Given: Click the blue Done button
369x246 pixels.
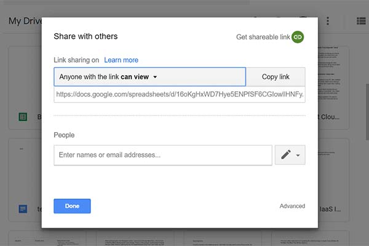Looking at the screenshot, I should (x=72, y=206).
